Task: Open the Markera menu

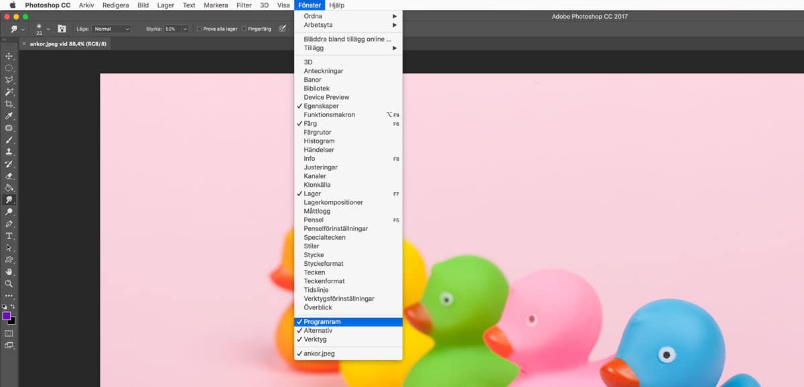Action: [x=214, y=5]
